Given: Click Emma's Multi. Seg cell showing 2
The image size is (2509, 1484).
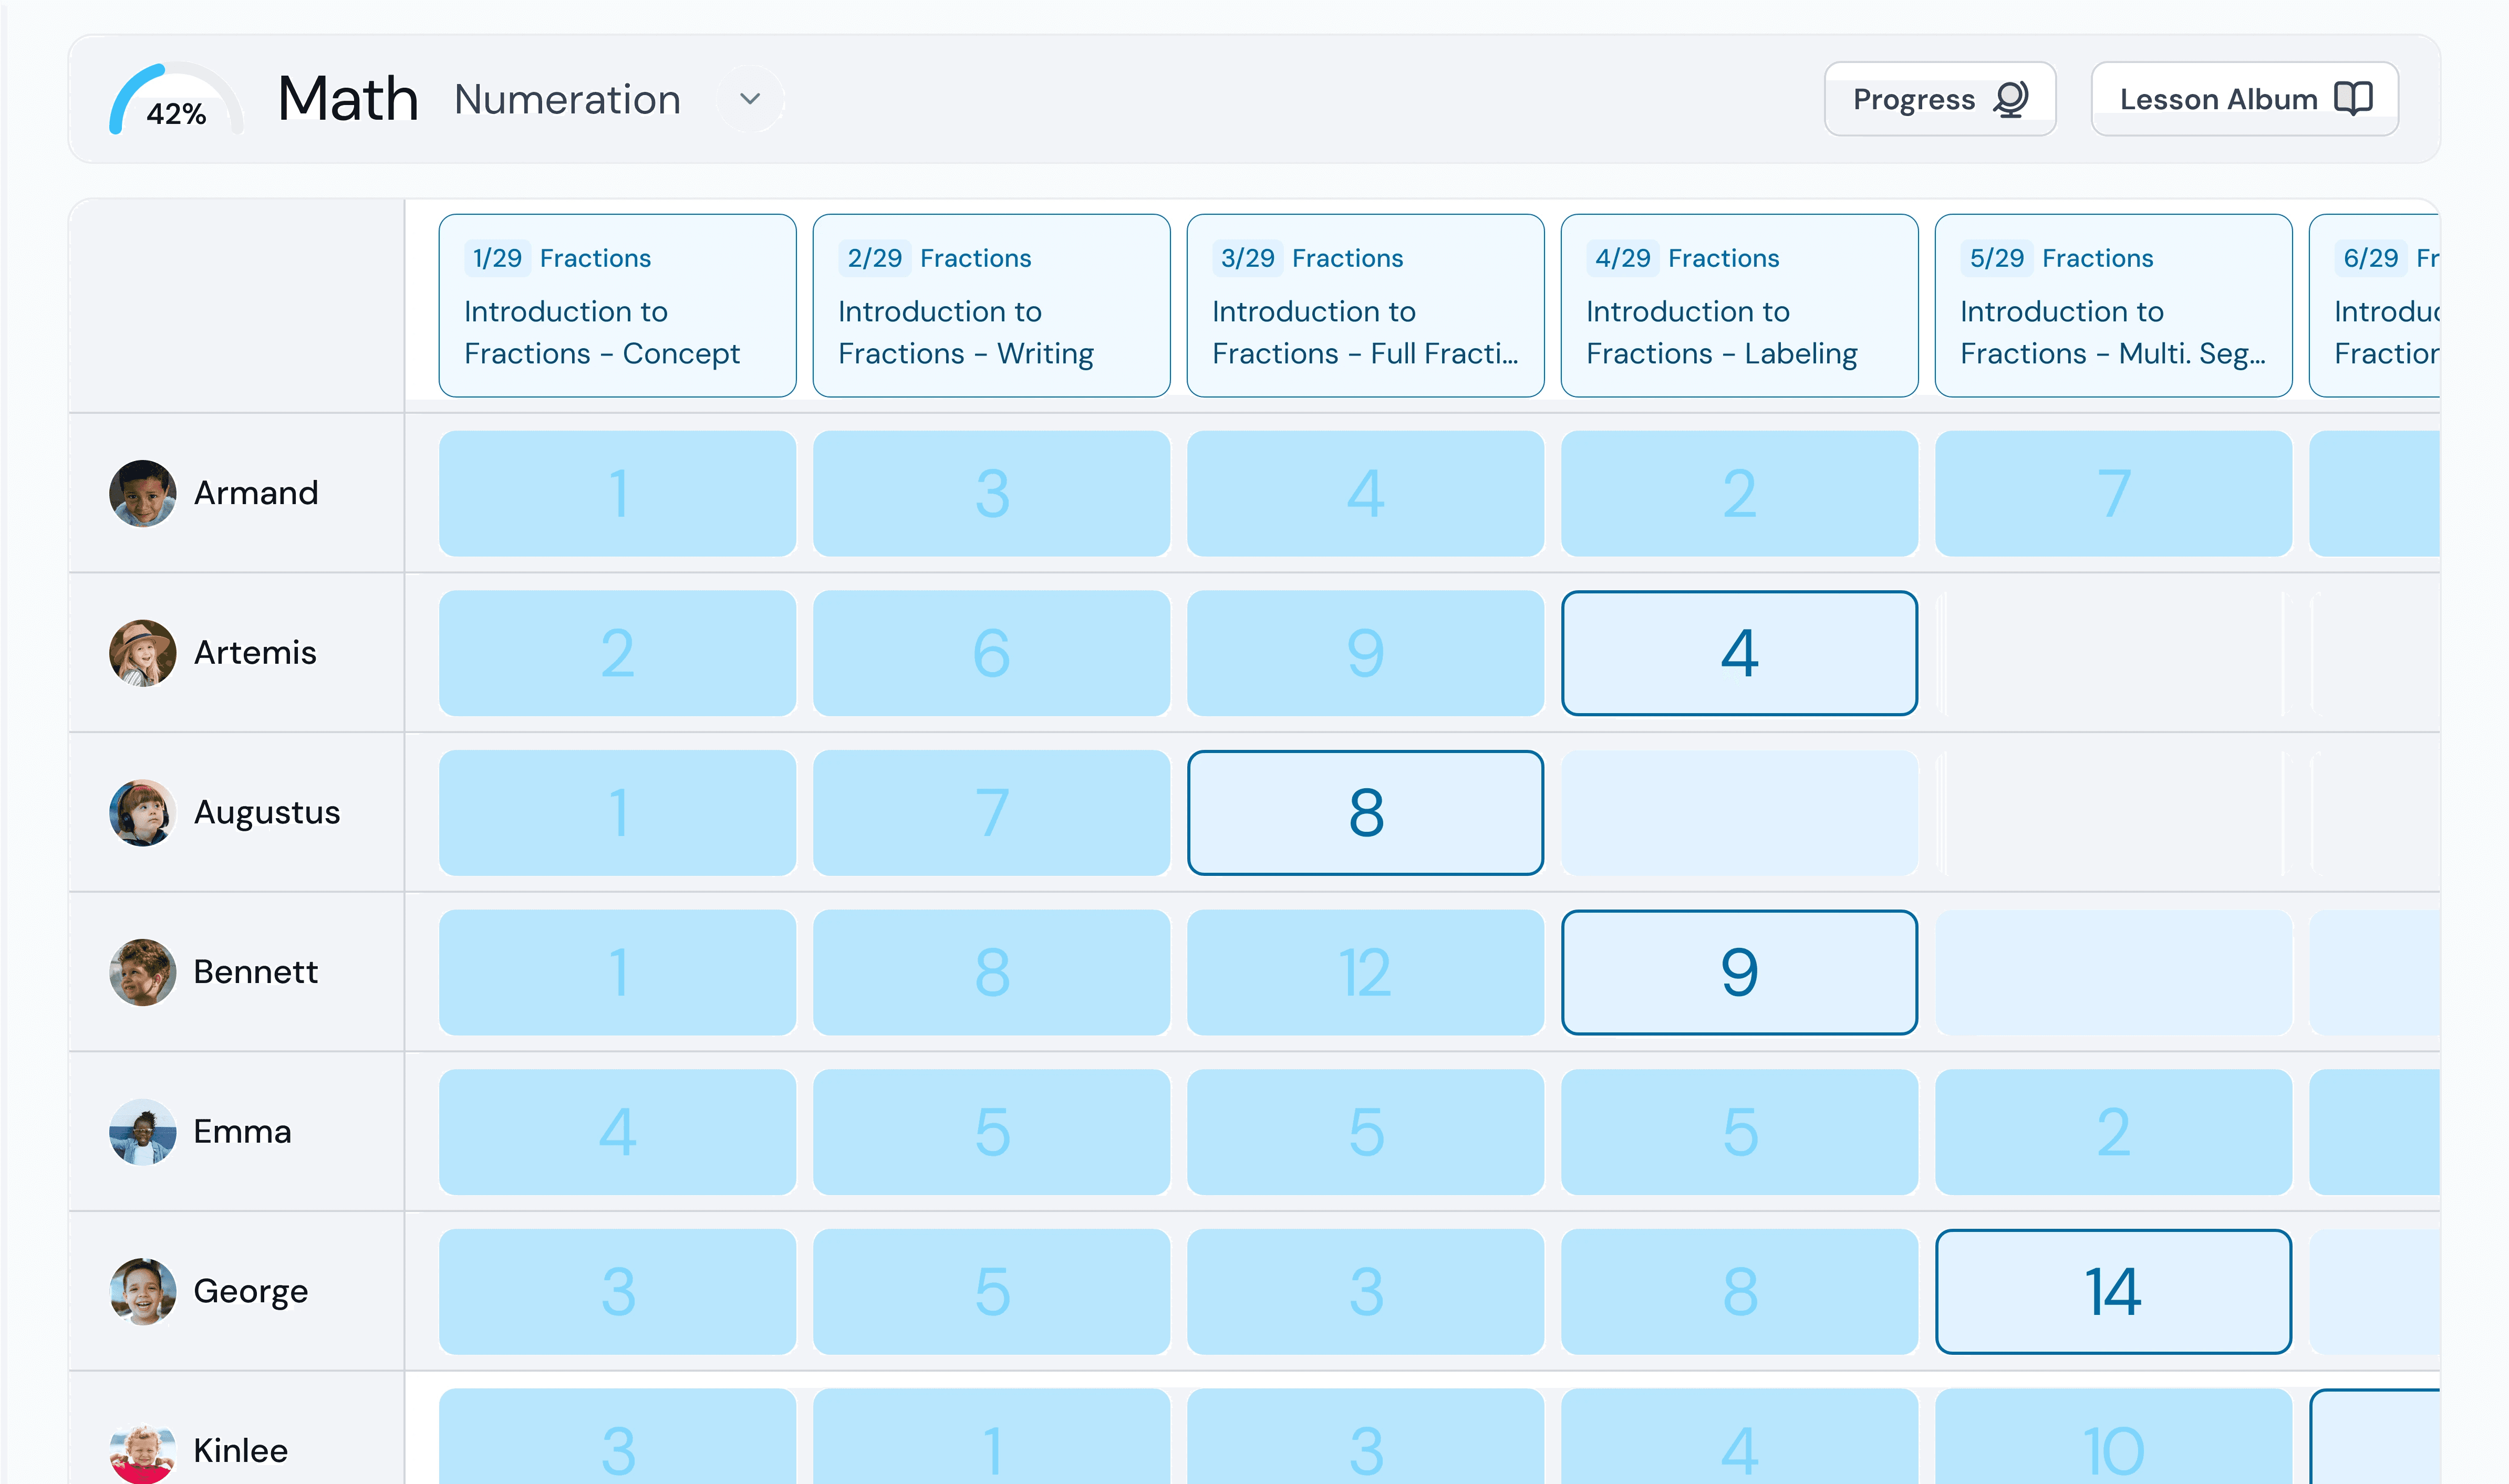Looking at the screenshot, I should click(x=2114, y=1132).
